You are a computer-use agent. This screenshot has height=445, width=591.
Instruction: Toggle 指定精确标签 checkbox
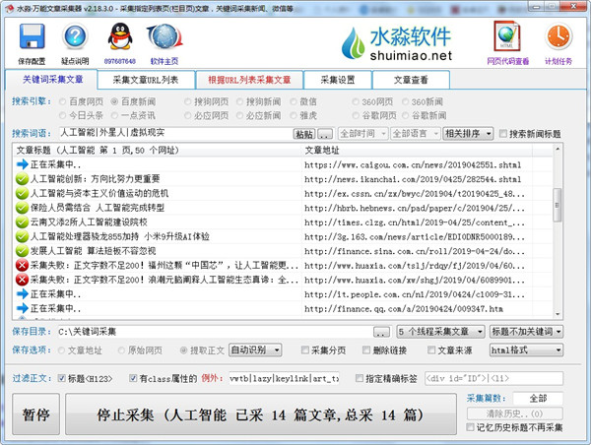tap(360, 378)
